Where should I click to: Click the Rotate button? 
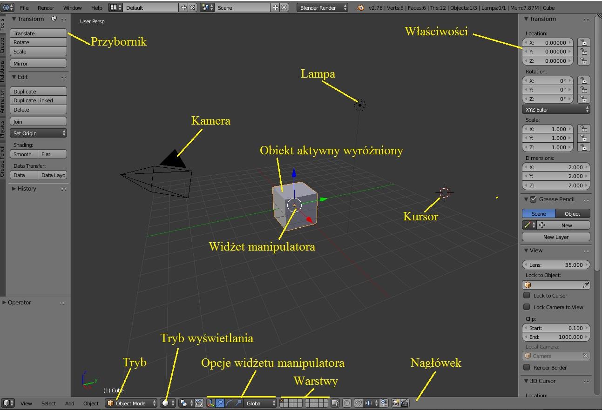coord(38,42)
